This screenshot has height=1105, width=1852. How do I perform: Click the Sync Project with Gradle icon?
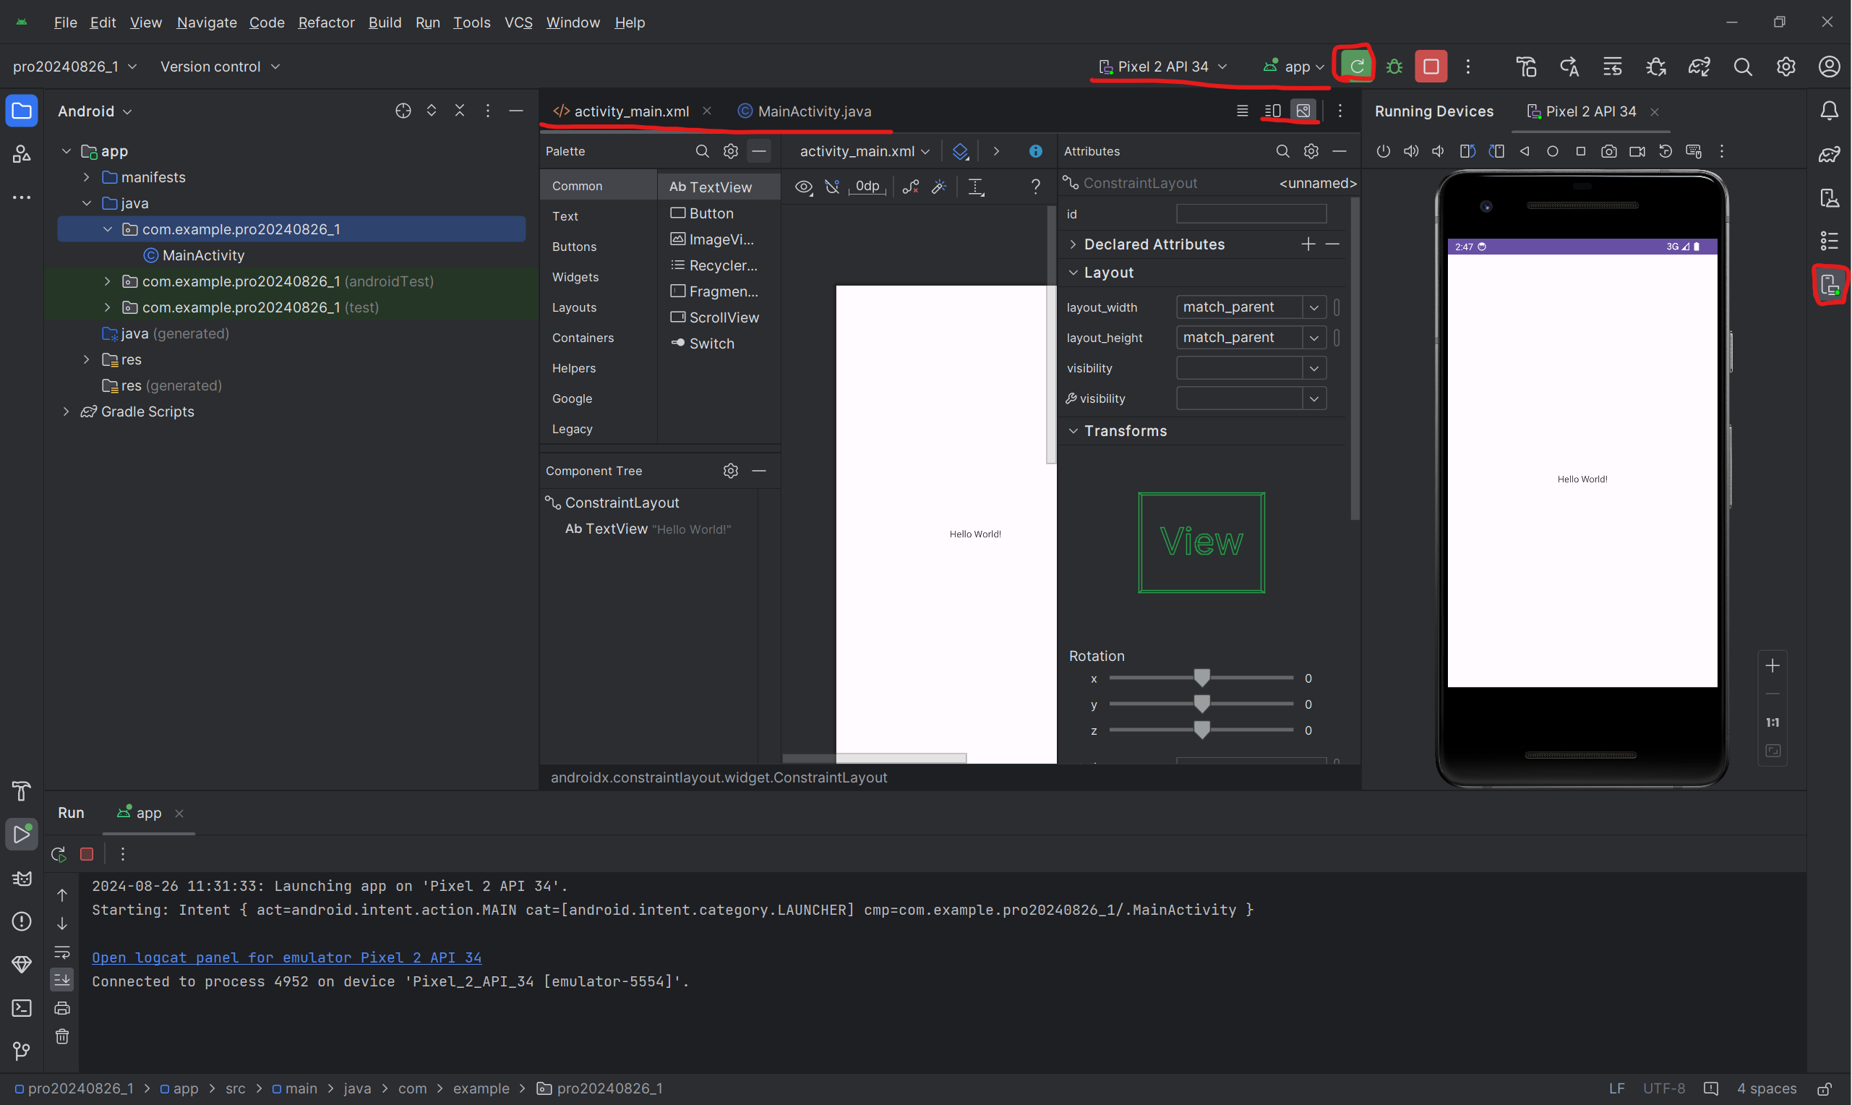1699,67
